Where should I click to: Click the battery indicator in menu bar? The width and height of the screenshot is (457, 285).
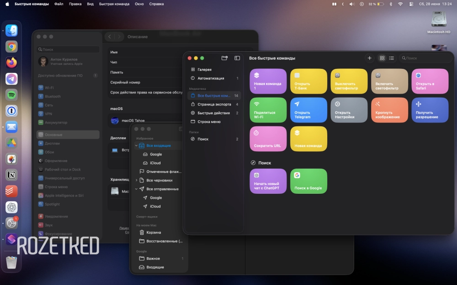[376, 4]
